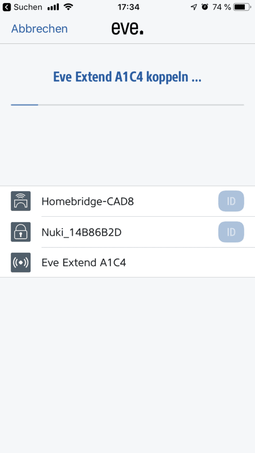
Task: Tap the alarm clock icon in the status bar
Action: [204, 7]
